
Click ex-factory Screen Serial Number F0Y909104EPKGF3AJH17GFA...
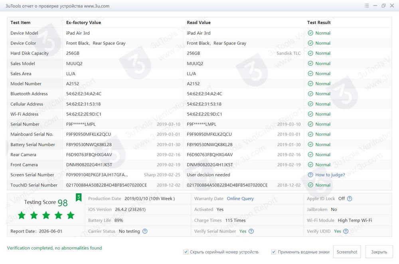point(97,175)
